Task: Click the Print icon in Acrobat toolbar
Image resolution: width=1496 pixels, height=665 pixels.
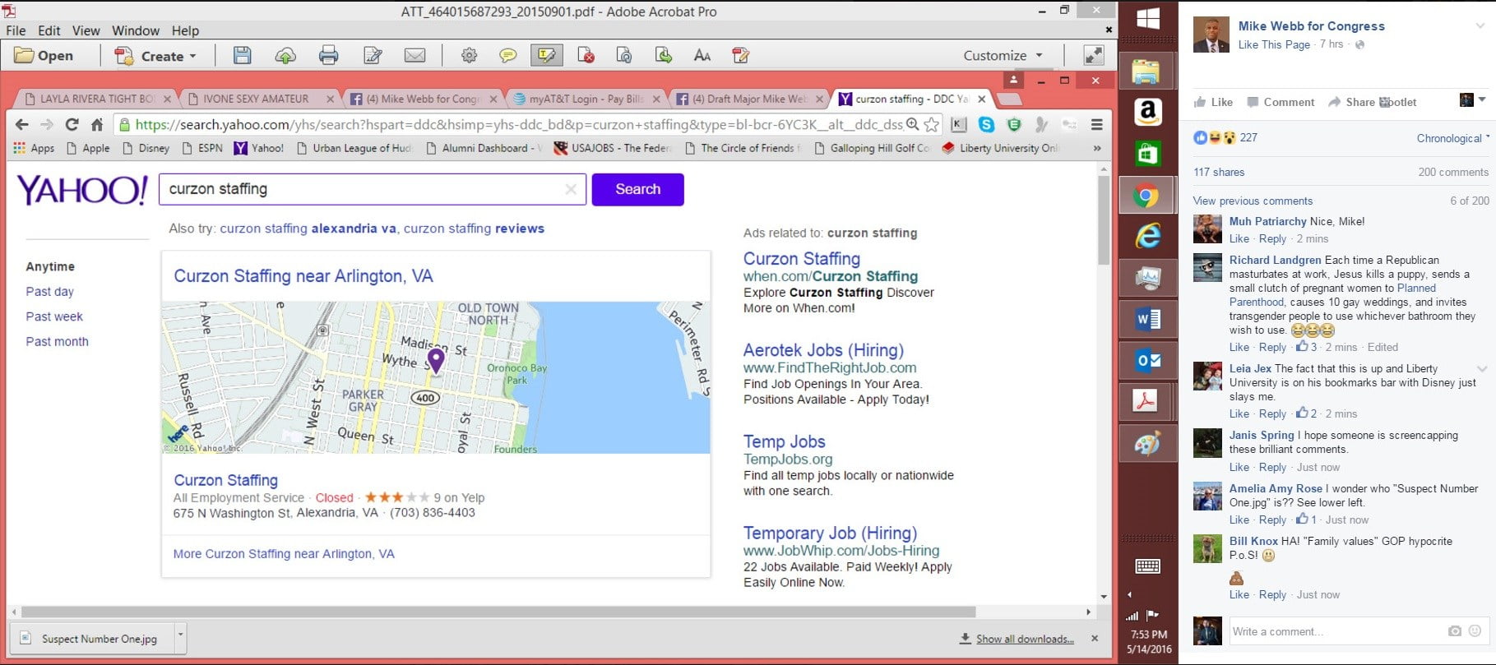Action: point(328,55)
